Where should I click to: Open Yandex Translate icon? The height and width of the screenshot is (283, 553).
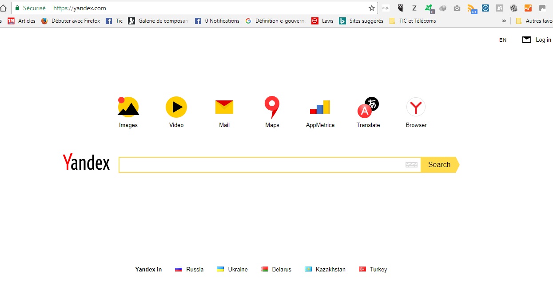[x=368, y=107]
